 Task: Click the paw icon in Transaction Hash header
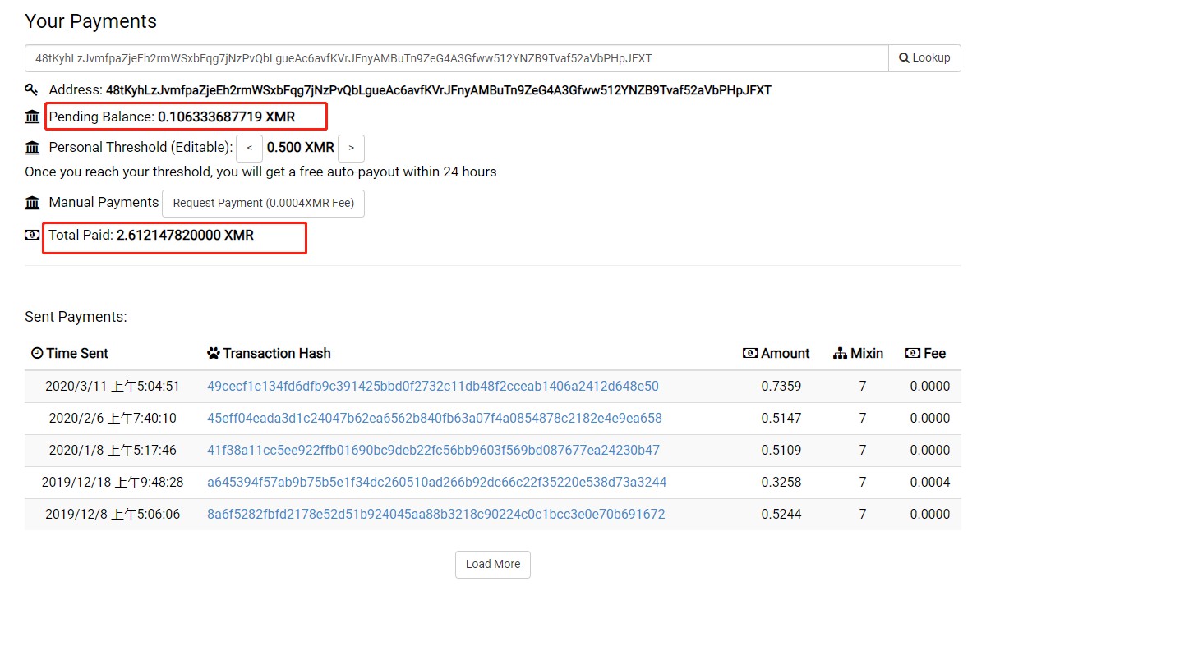coord(214,353)
